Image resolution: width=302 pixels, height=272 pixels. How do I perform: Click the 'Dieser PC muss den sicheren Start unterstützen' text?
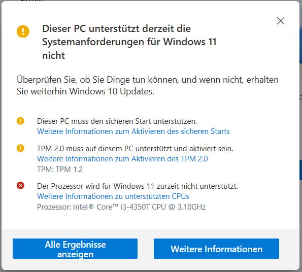pyautogui.click(x=117, y=121)
